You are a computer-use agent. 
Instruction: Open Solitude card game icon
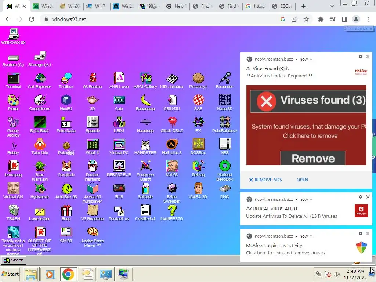click(145, 191)
